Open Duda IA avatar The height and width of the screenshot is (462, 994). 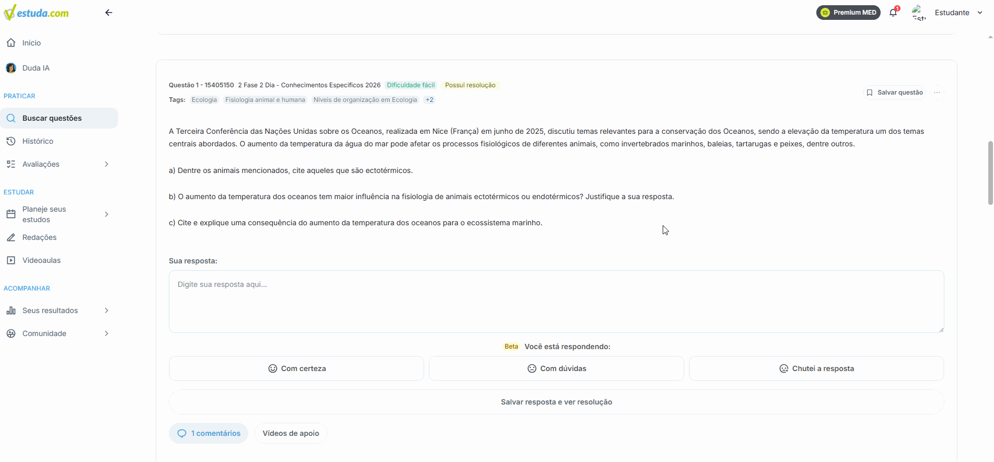click(11, 68)
